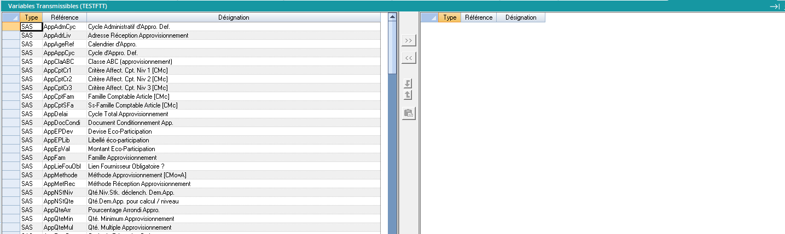Click the paste clipboard icon
The height and width of the screenshot is (234, 785).
pyautogui.click(x=409, y=113)
